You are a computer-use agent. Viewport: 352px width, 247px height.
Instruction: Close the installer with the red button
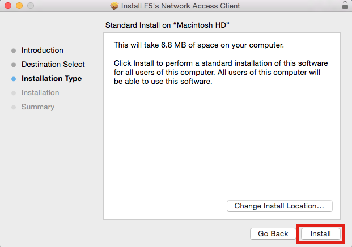[8, 6]
